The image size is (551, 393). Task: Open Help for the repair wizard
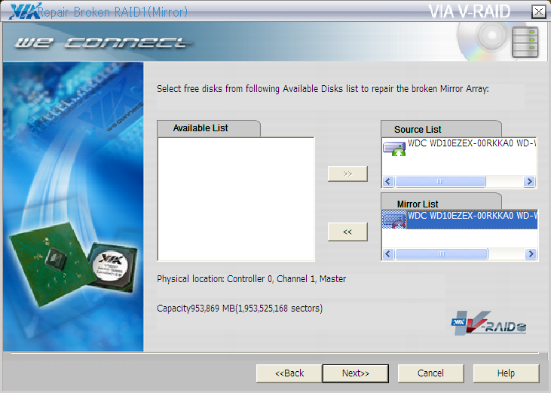pos(506,373)
